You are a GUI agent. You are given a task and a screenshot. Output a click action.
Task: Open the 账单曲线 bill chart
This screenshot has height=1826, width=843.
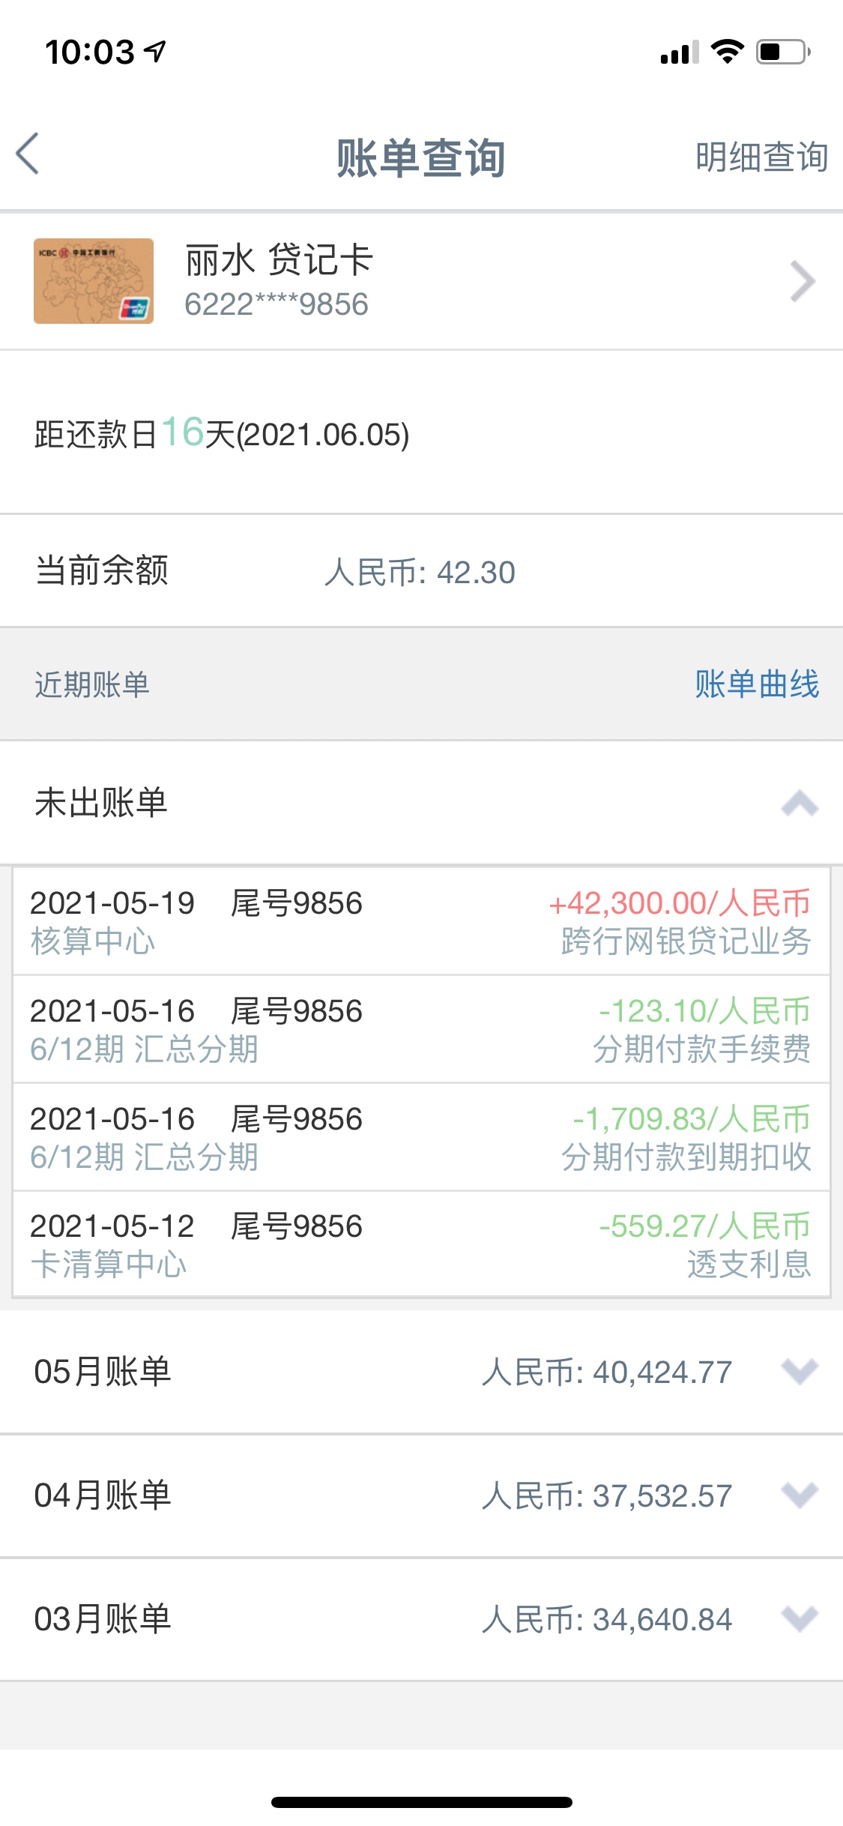[756, 684]
